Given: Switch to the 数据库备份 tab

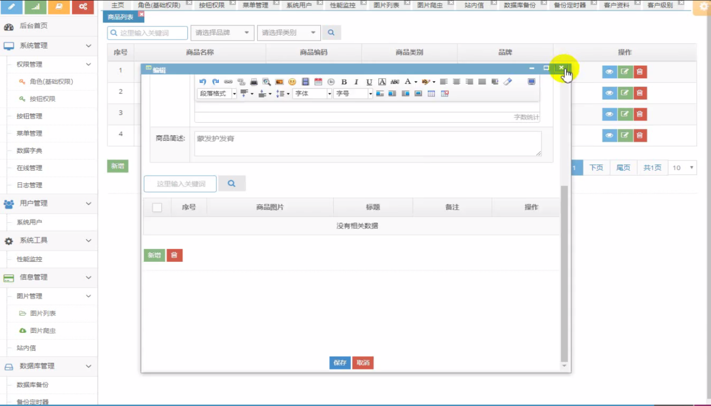Looking at the screenshot, I should click(x=520, y=5).
